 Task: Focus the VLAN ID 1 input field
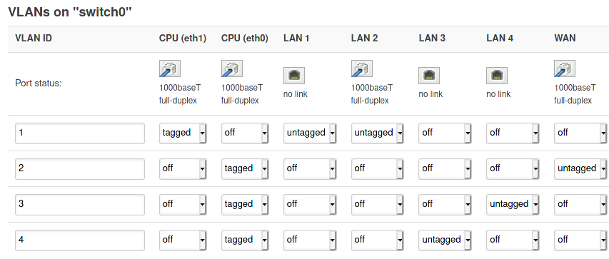pyautogui.click(x=80, y=133)
